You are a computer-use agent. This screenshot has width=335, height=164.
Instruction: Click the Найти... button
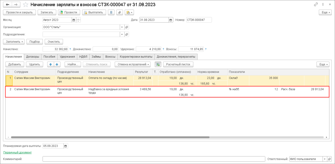(73, 64)
